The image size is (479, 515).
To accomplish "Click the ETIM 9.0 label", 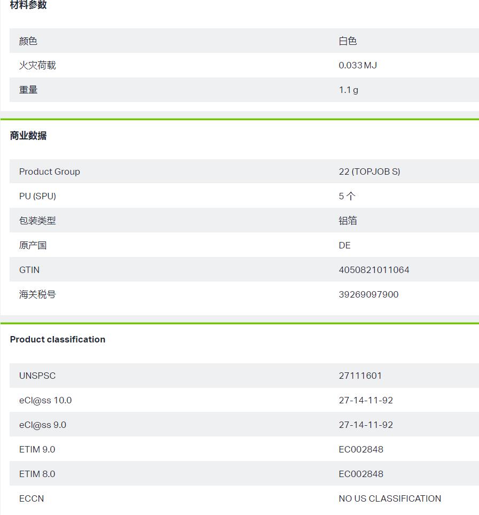I will (x=37, y=449).
